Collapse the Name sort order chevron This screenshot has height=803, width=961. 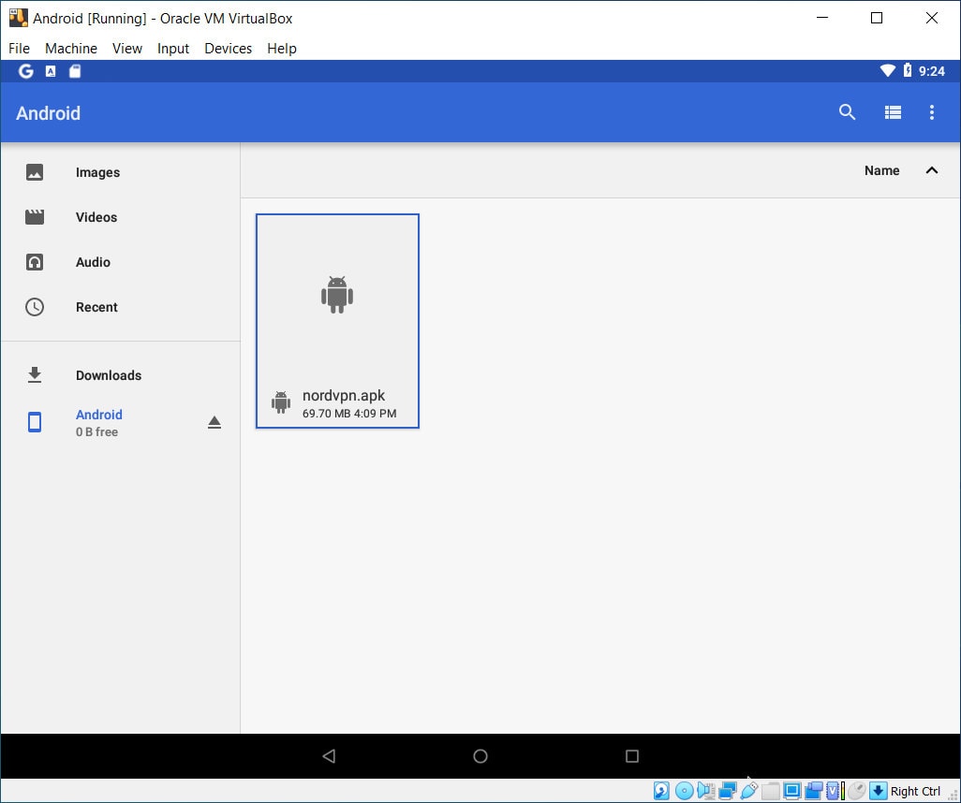coord(932,170)
